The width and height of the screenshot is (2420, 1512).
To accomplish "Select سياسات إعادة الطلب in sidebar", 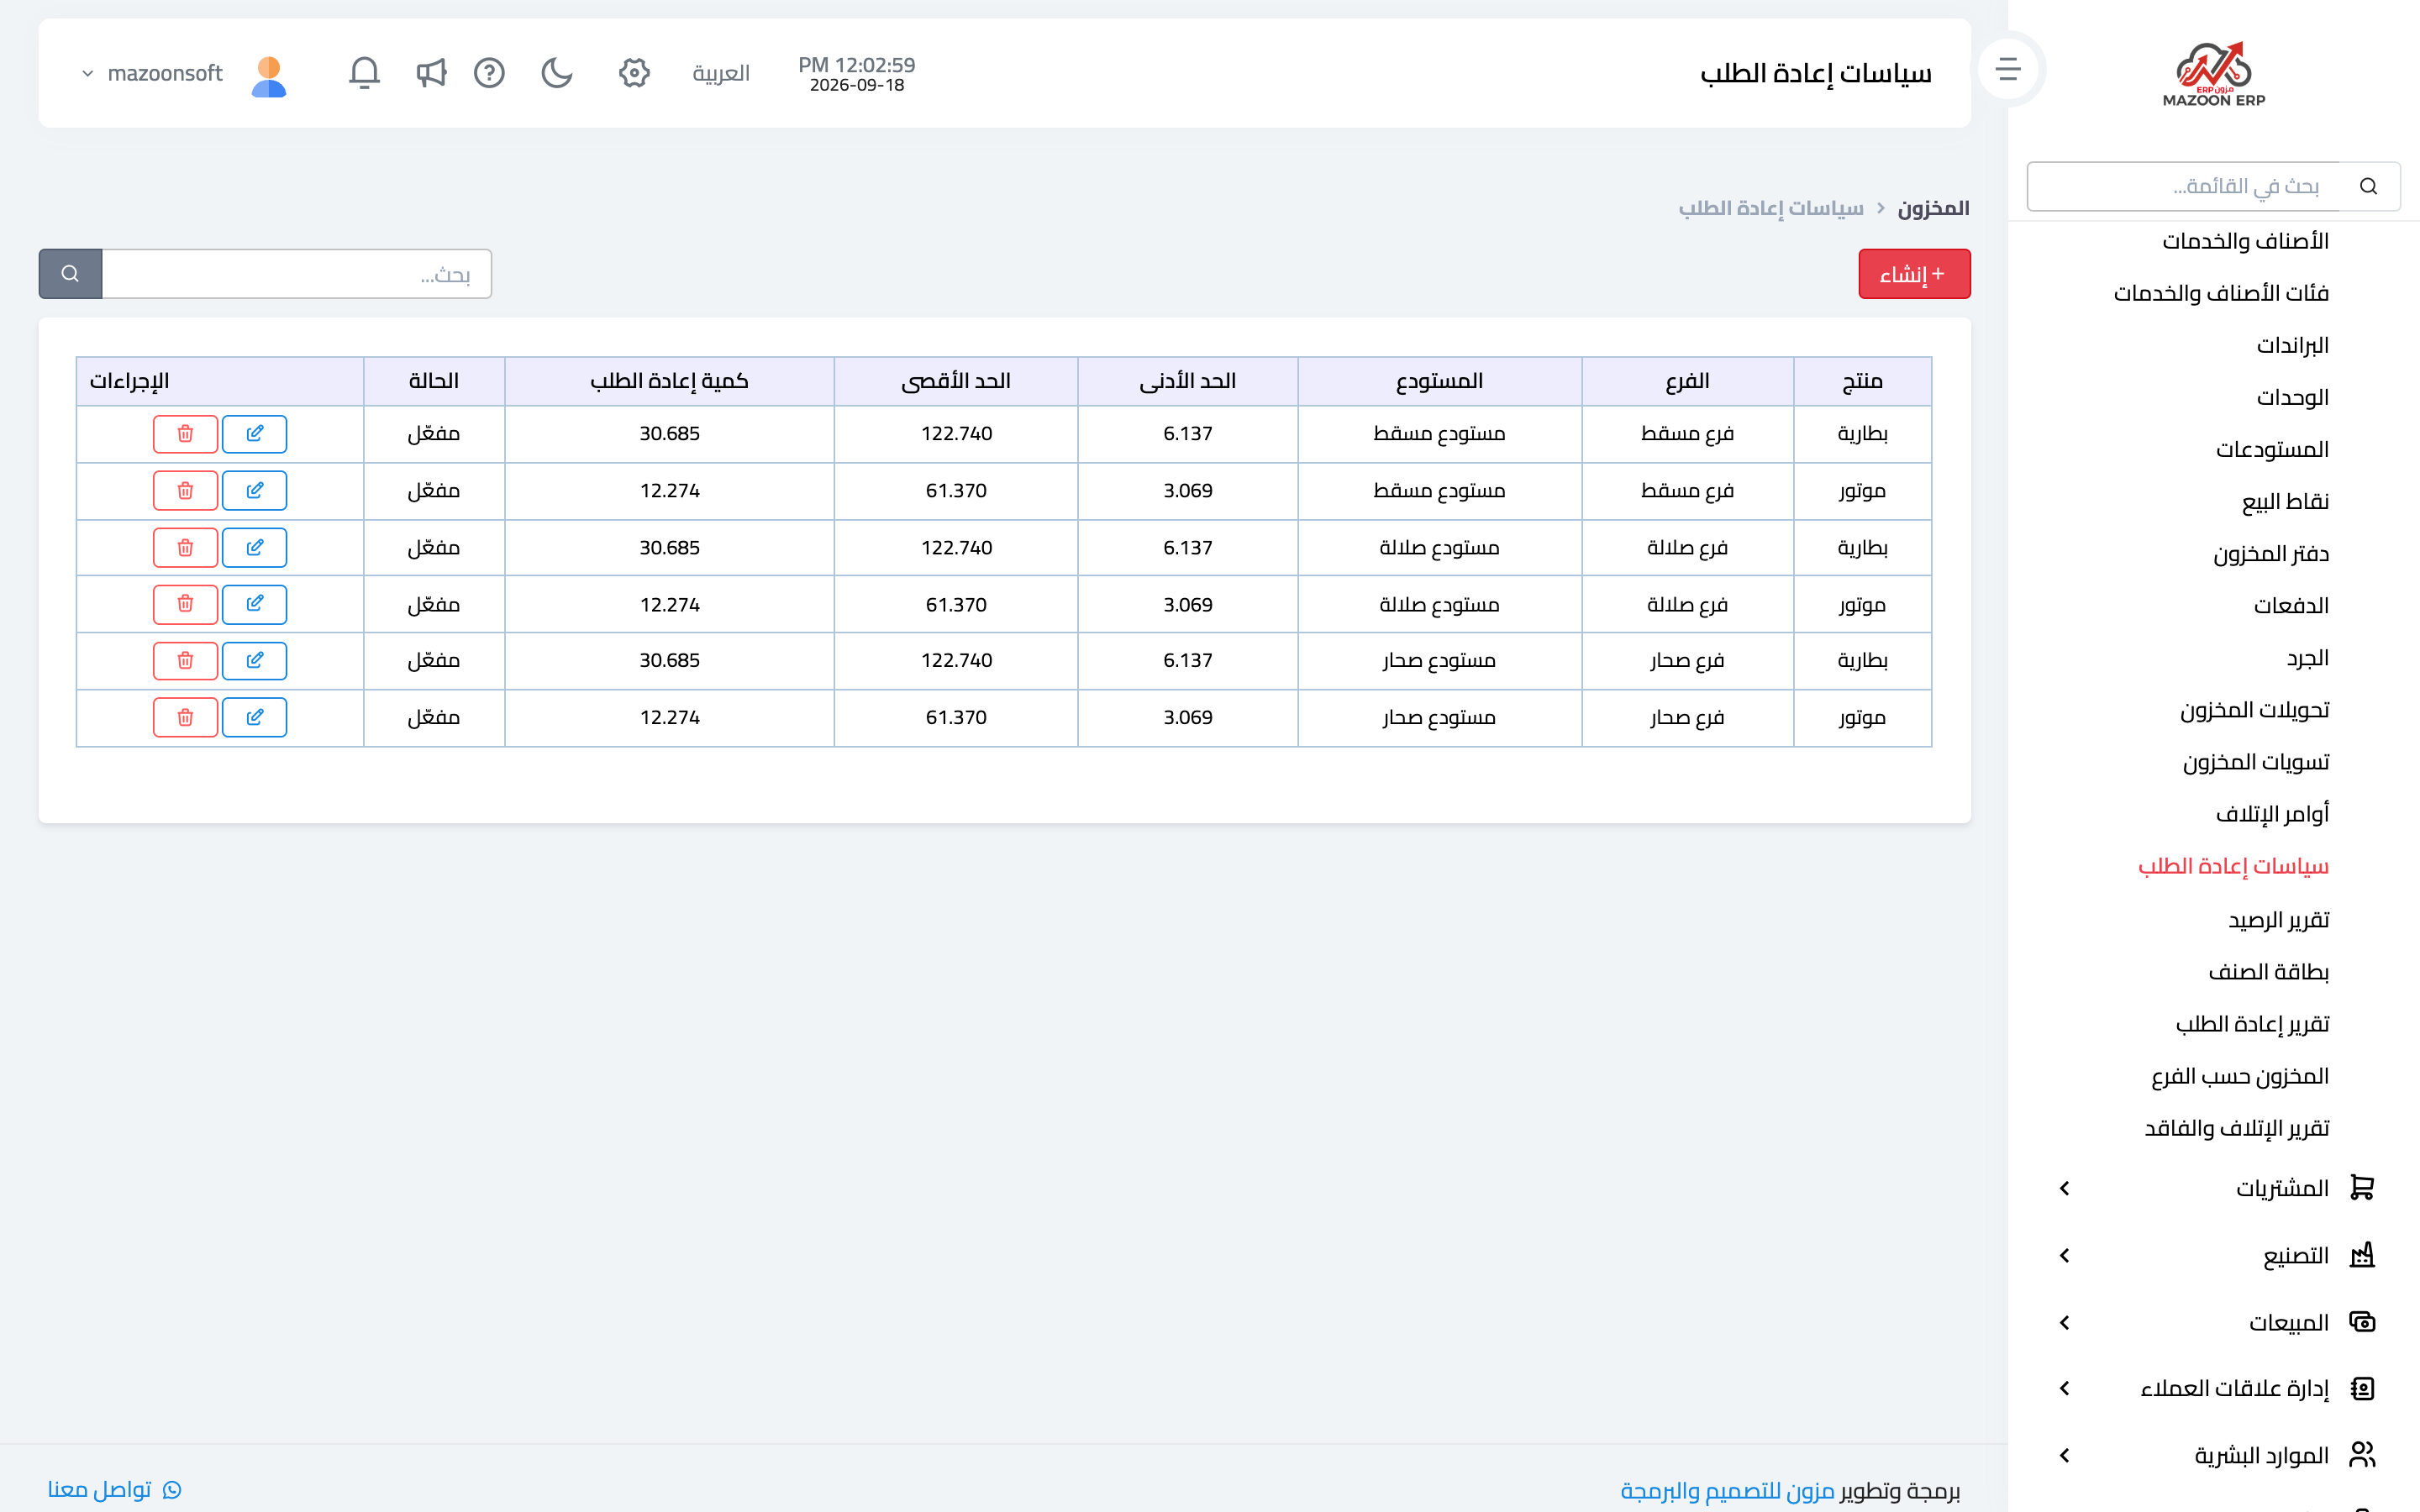I will coord(2233,866).
